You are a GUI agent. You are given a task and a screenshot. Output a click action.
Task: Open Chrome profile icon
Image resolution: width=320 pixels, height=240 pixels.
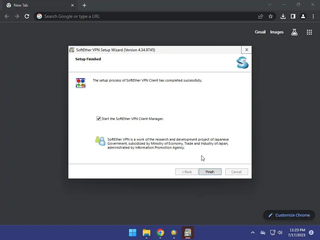point(303,16)
